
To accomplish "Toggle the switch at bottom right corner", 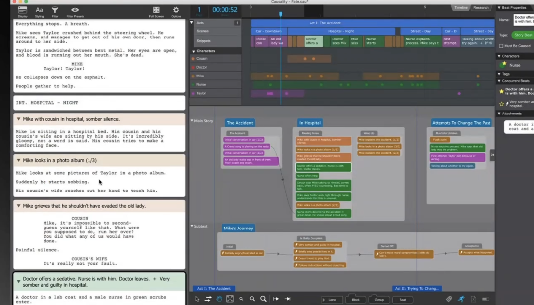I will point(486,299).
